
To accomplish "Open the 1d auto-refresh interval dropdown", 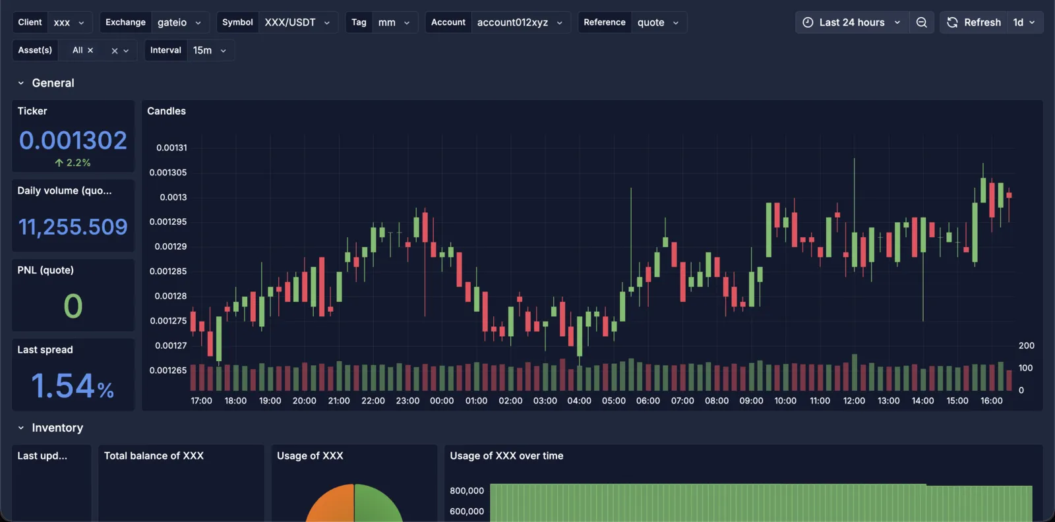I will pyautogui.click(x=1025, y=22).
